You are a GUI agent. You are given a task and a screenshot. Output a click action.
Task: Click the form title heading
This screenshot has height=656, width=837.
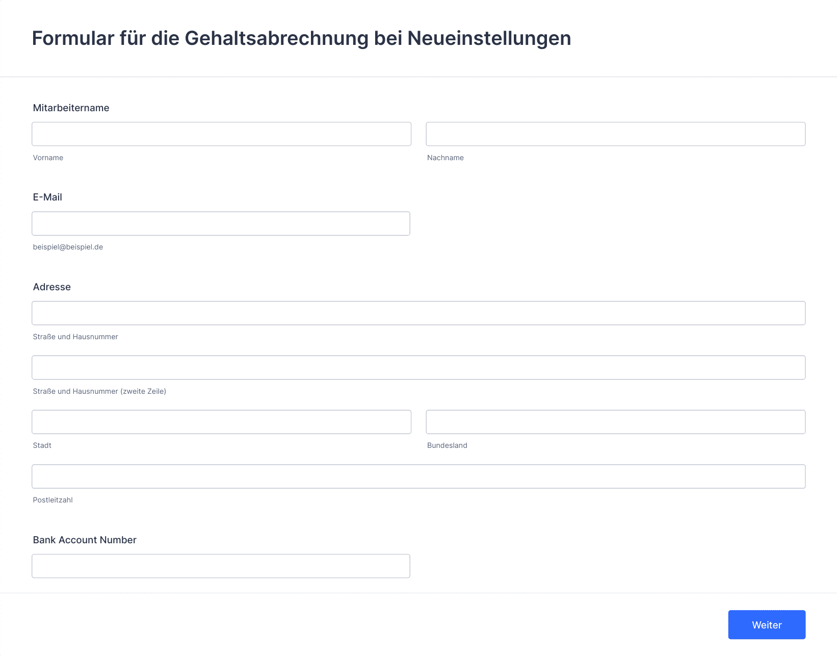301,38
